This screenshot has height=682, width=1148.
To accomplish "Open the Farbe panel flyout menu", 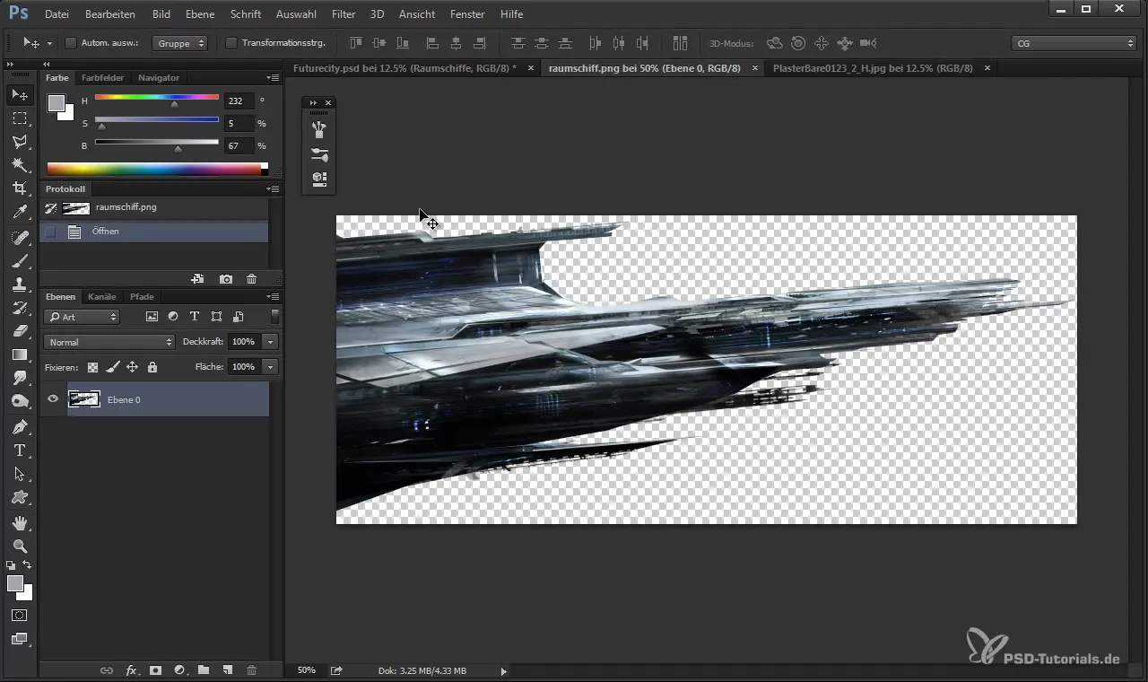I will click(x=274, y=78).
